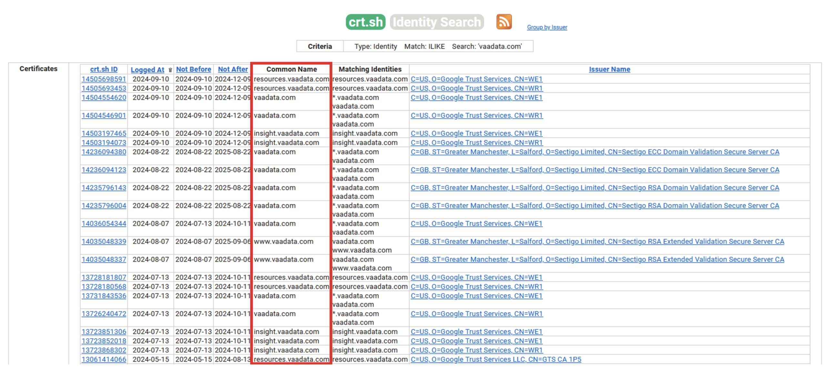Sort by the Not After column header
The width and height of the screenshot is (826, 372).
tap(232, 69)
